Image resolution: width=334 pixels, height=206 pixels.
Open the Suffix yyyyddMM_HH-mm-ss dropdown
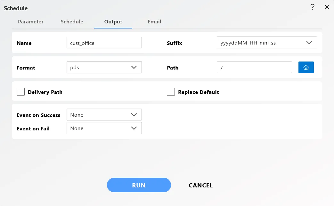pyautogui.click(x=267, y=43)
